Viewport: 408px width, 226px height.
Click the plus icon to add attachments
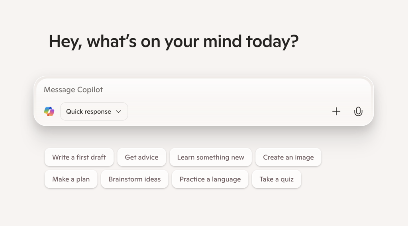(336, 111)
